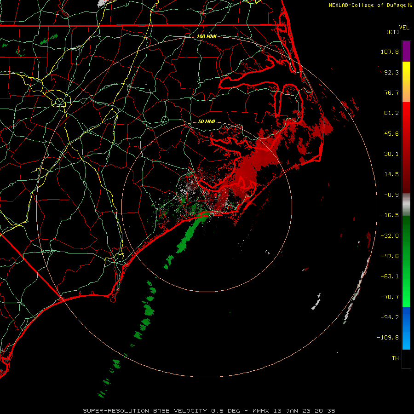The image size is (414, 414).
Task: Click the NEXLAB-College of DuPage title text
Action: pos(367,5)
